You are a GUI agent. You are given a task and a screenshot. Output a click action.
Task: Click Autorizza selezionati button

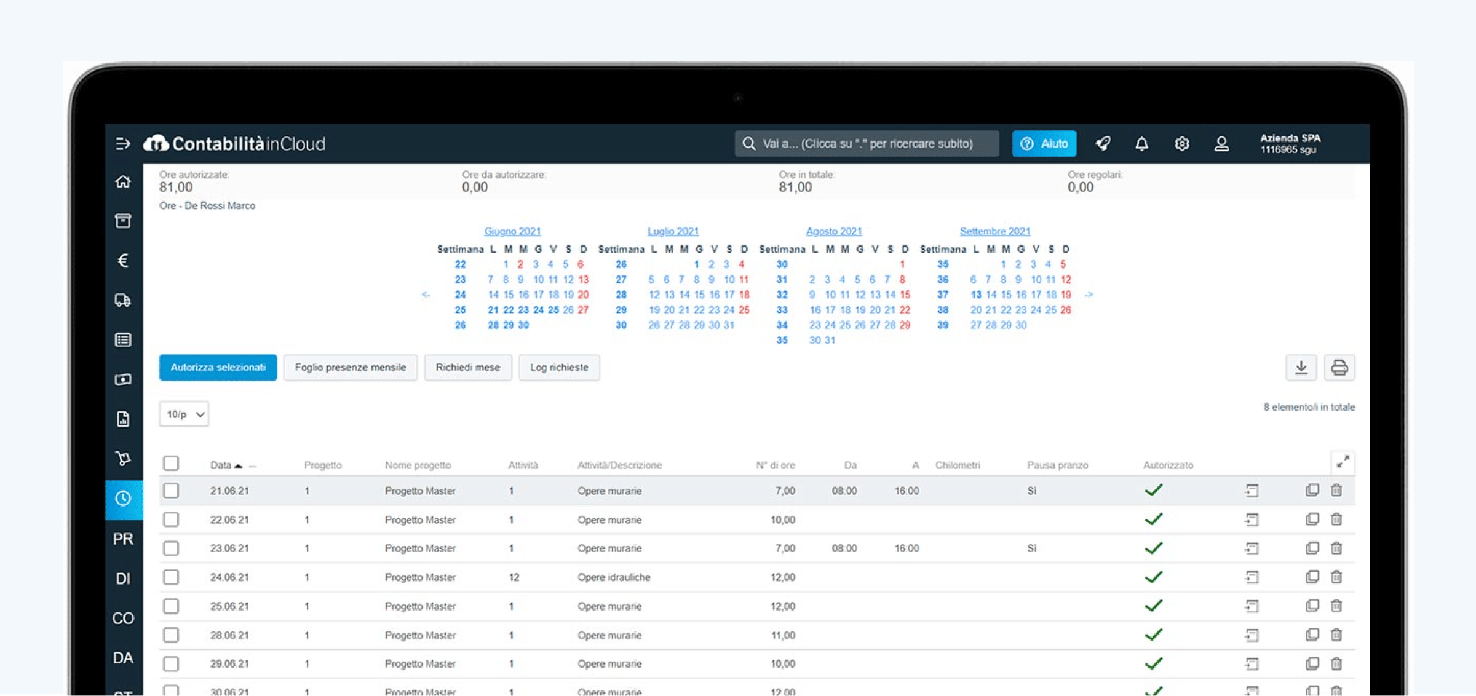[218, 368]
